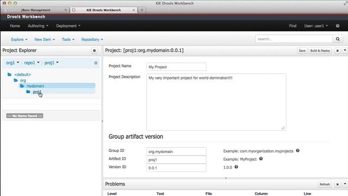This screenshot has height=196, width=348.
Task: Switch to the KIE Drools Workbench tab
Action: [x=104, y=10]
